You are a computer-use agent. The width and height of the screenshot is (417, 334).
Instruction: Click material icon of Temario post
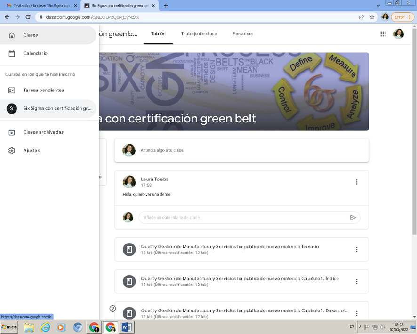pos(129,250)
